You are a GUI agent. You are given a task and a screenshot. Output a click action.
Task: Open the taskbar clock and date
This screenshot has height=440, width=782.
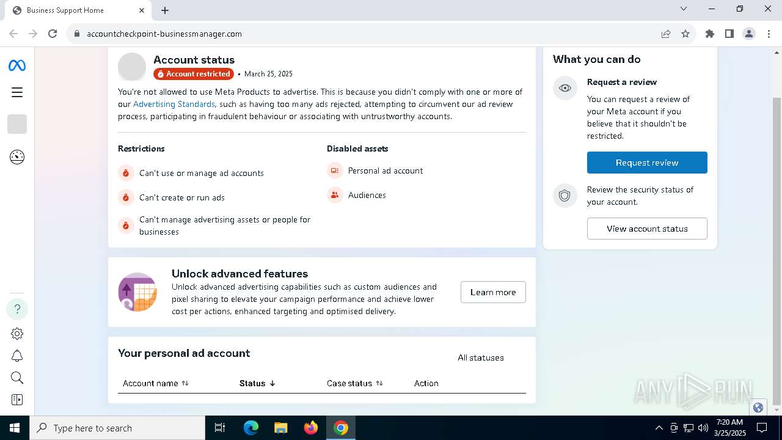tap(730, 428)
